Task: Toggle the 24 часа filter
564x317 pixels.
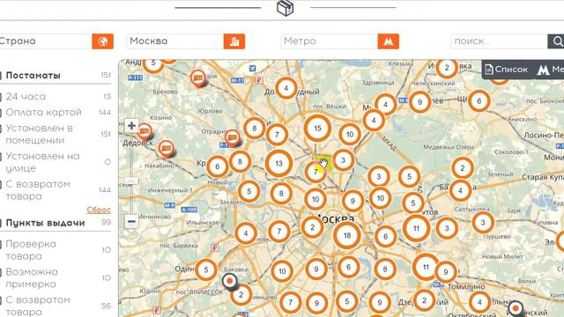Action: coord(26,96)
